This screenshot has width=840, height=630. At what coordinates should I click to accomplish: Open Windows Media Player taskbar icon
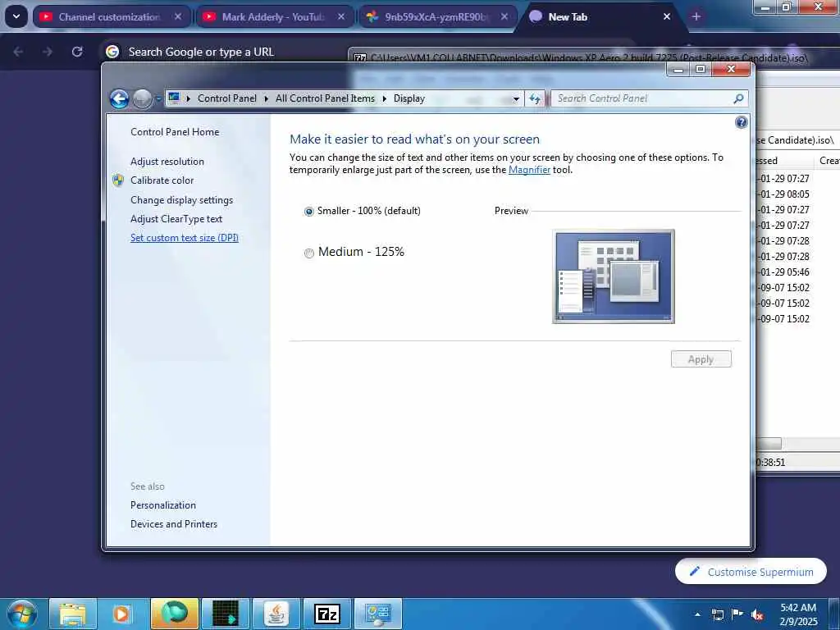(123, 614)
